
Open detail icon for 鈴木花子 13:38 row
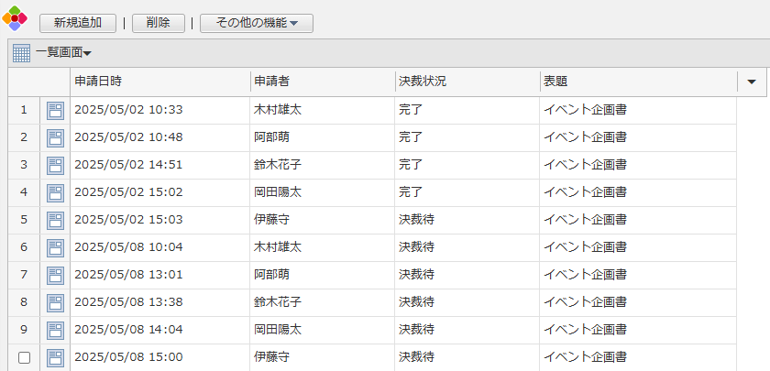coord(55,303)
